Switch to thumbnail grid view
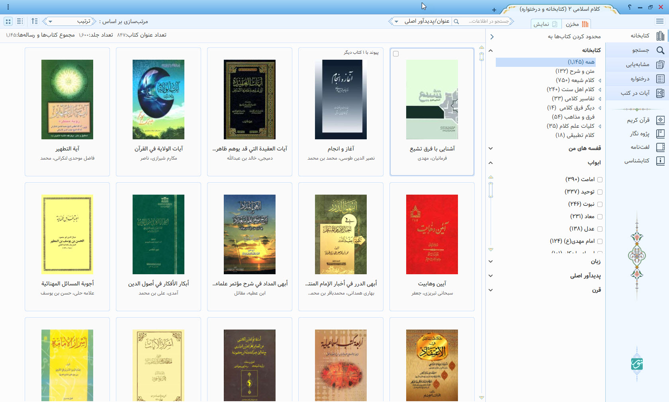669x402 pixels. [x=8, y=21]
